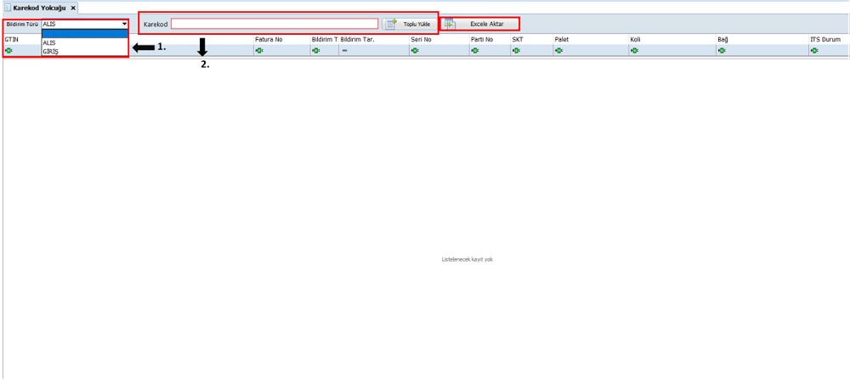Choose ALIS option in the dropdown list
The width and height of the screenshot is (850, 382).
point(49,42)
